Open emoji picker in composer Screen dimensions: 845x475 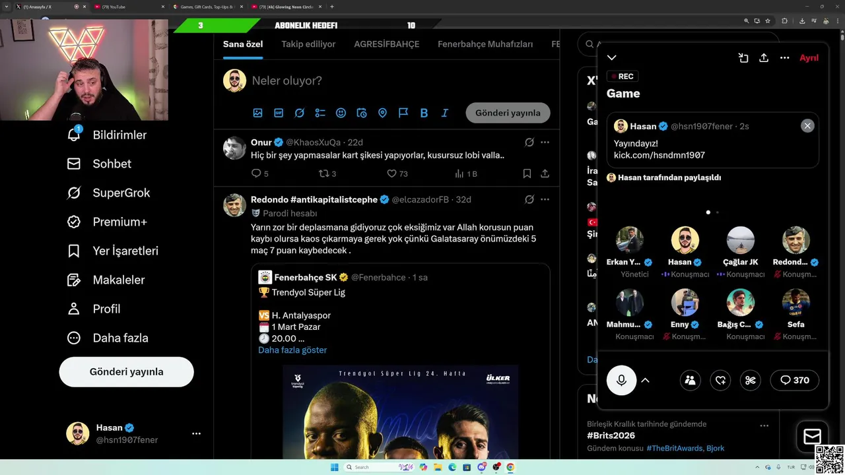341,113
